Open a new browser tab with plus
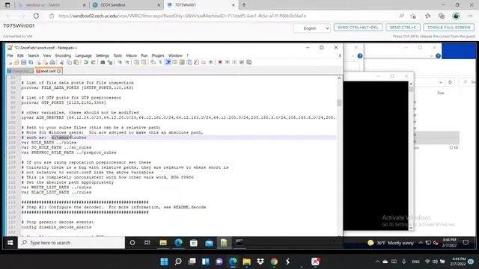 244,5
